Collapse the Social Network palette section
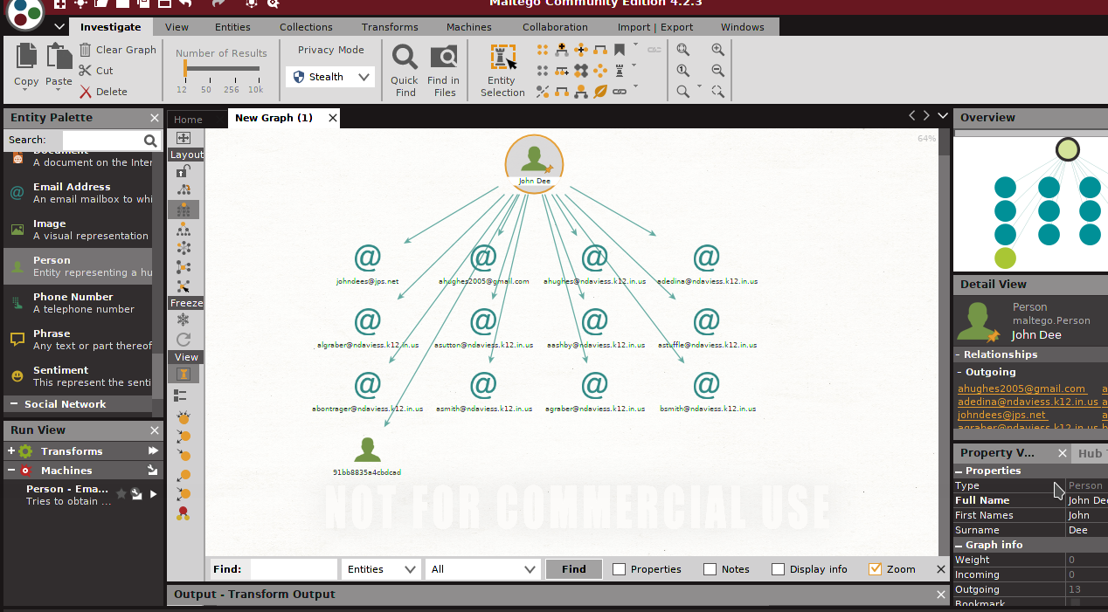This screenshot has height=612, width=1108. point(14,404)
